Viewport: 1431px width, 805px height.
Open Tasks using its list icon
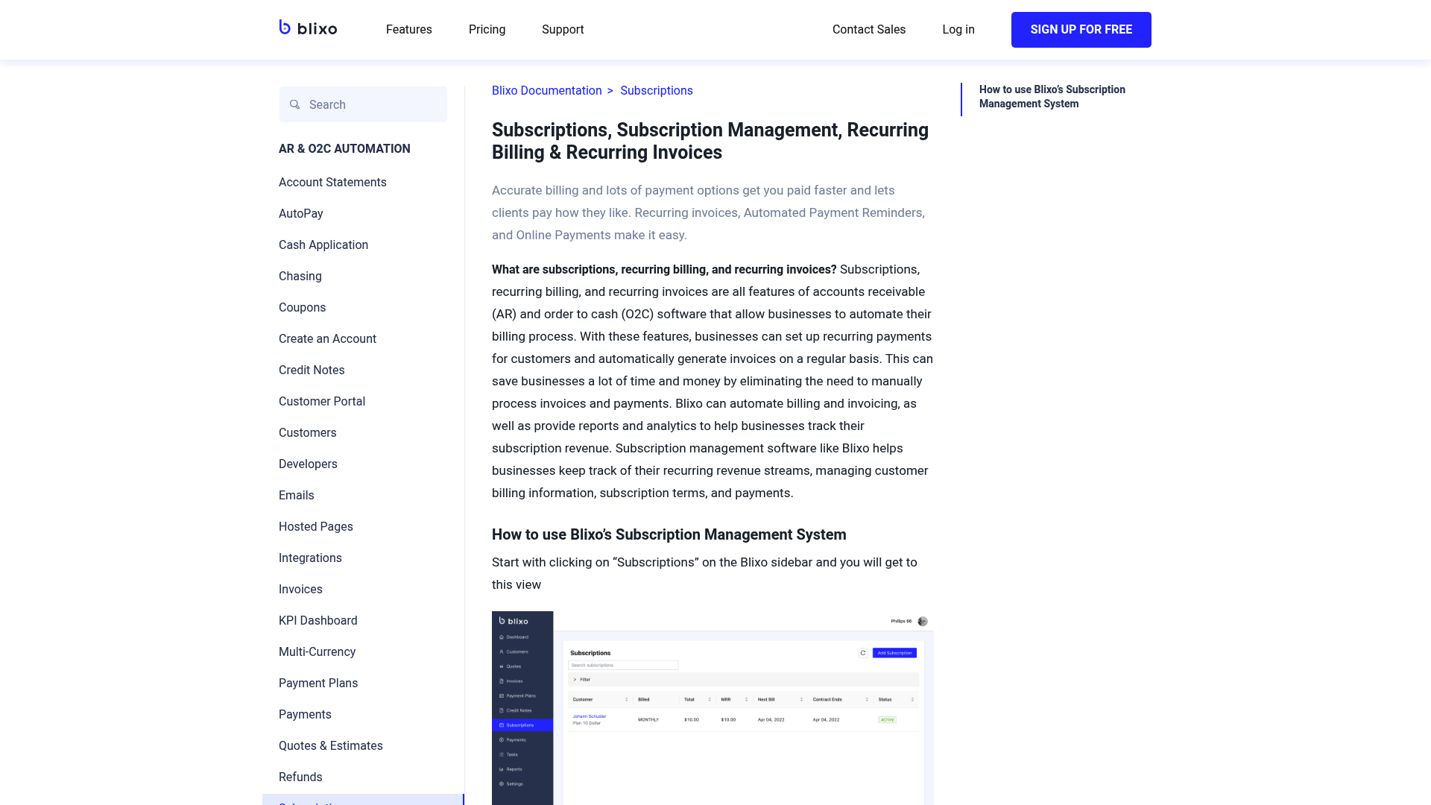tap(502, 754)
